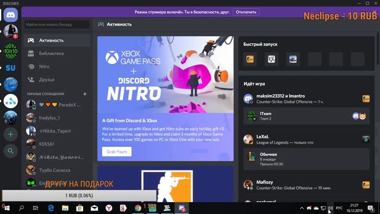
Task: Open chat with KEKS61
Action: tap(57, 144)
